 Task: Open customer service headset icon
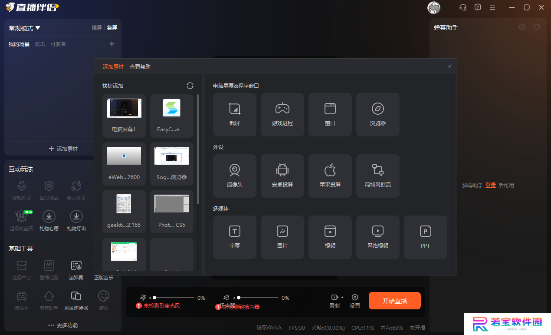pyautogui.click(x=463, y=7)
